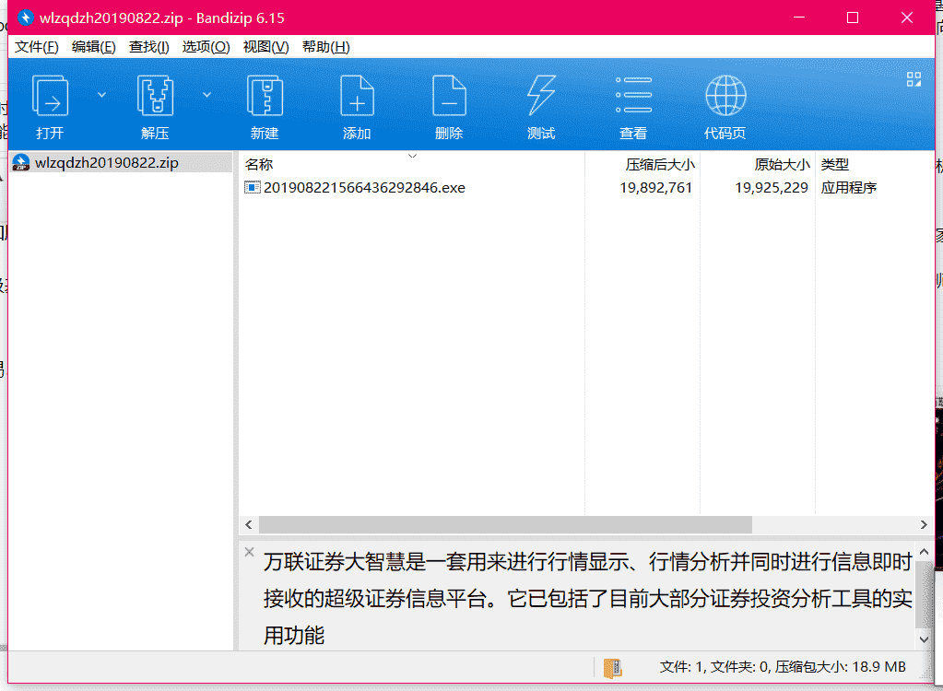
Task: Minimize the Bandizip window
Action: pyautogui.click(x=799, y=18)
